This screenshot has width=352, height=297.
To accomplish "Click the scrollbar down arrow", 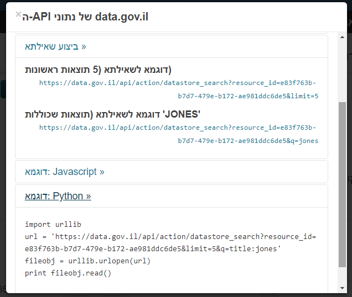I will pos(342,288).
